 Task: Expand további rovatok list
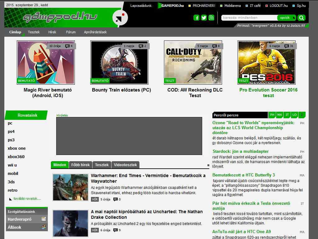(x=27, y=199)
